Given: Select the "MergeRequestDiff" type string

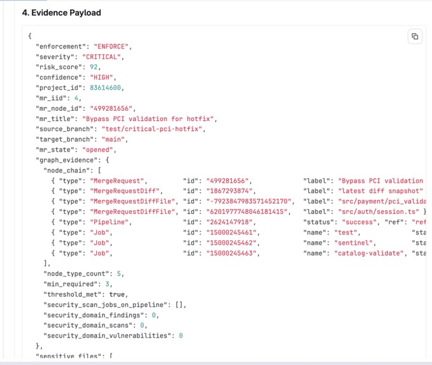Looking at the screenshot, I should pos(124,191).
